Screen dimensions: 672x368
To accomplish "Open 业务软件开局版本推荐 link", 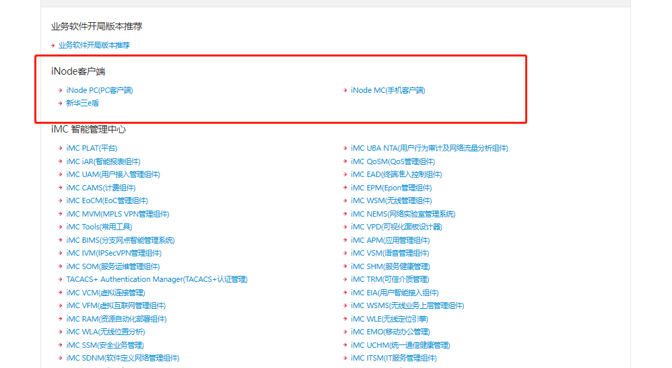I will tap(94, 45).
